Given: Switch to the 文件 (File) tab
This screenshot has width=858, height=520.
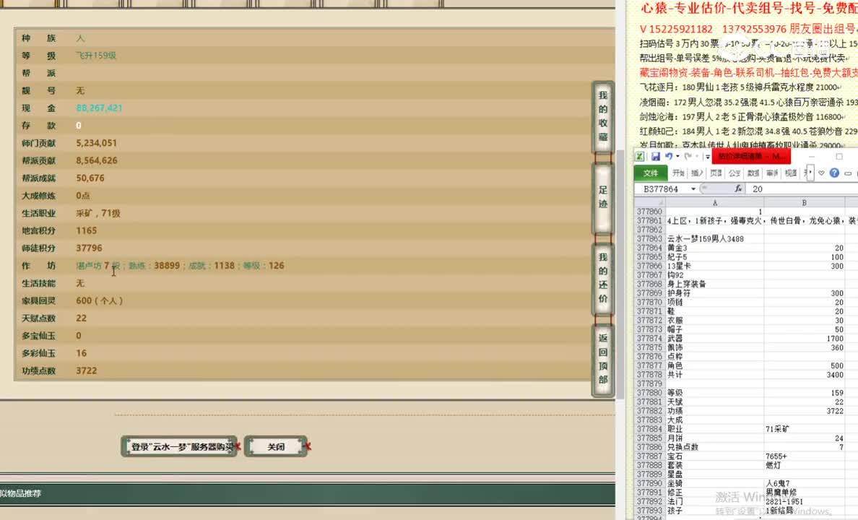Looking at the screenshot, I should pos(652,172).
